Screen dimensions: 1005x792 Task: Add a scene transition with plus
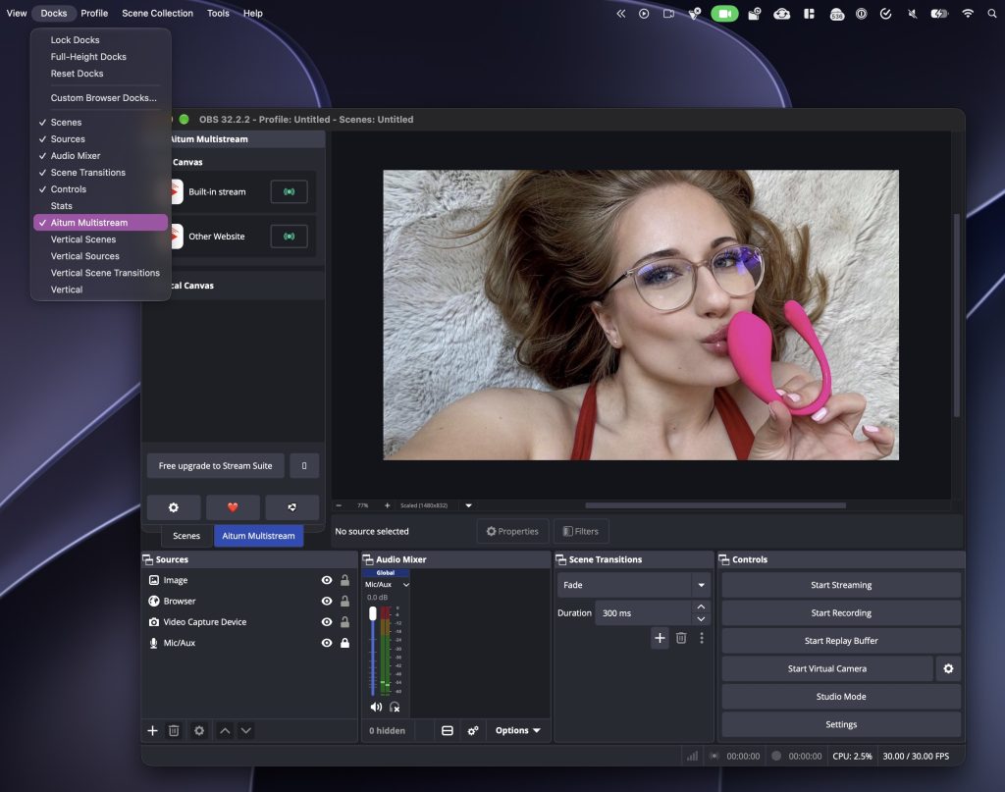[x=660, y=638]
